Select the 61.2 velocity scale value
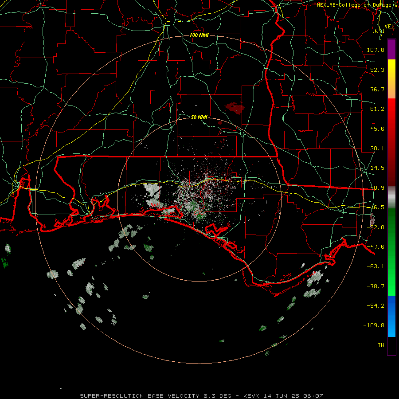 pyautogui.click(x=377, y=109)
